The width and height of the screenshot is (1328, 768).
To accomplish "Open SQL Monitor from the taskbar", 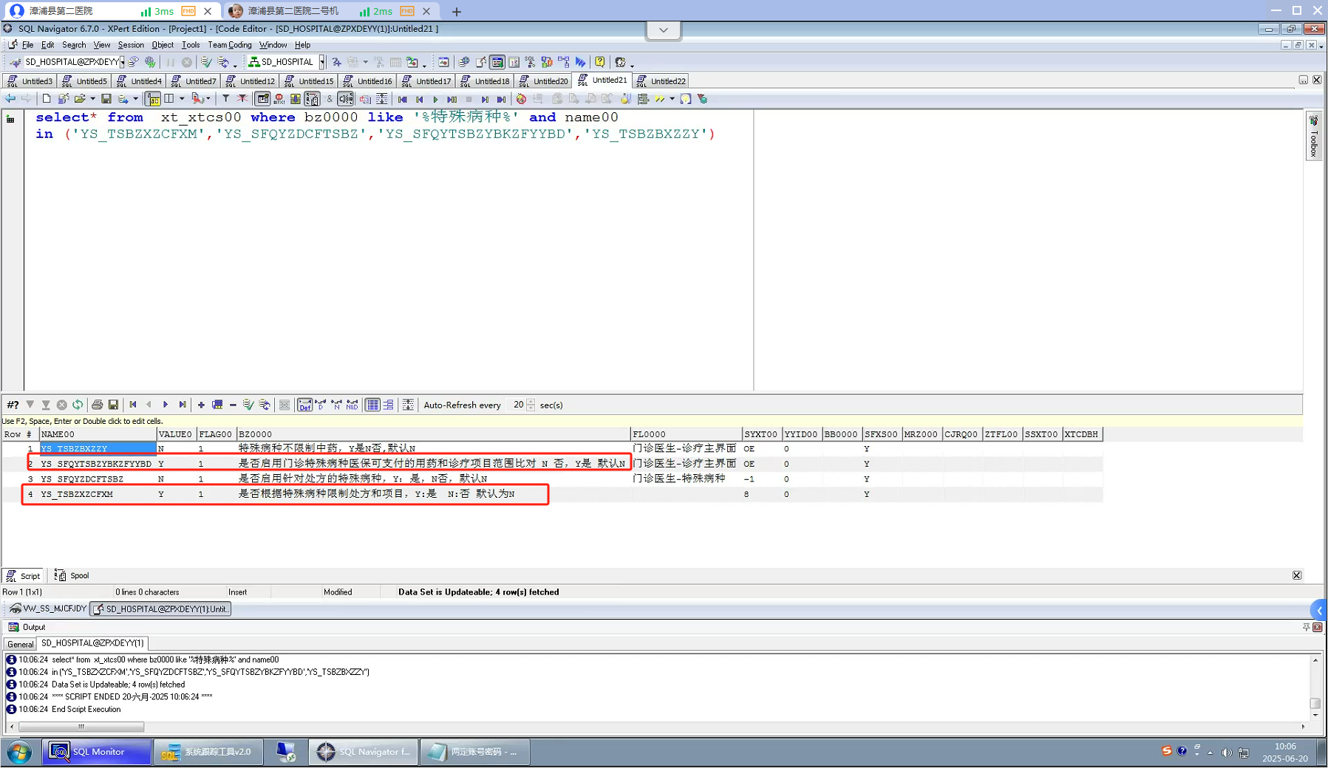I will [96, 752].
